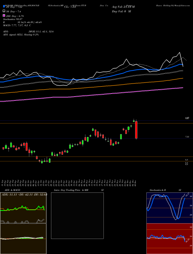
Task: Select the '20 Day = 7.62' legend text
Action: pos(14,7)
